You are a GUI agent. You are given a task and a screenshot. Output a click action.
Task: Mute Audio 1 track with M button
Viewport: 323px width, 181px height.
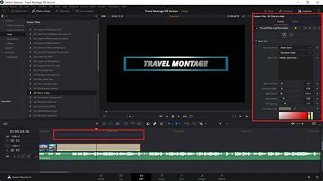click(28, 156)
